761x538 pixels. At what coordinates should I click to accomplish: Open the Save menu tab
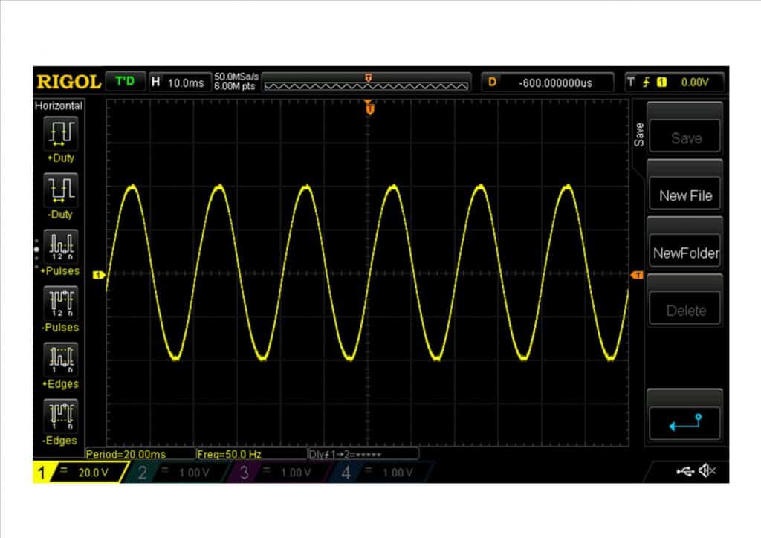[x=638, y=134]
